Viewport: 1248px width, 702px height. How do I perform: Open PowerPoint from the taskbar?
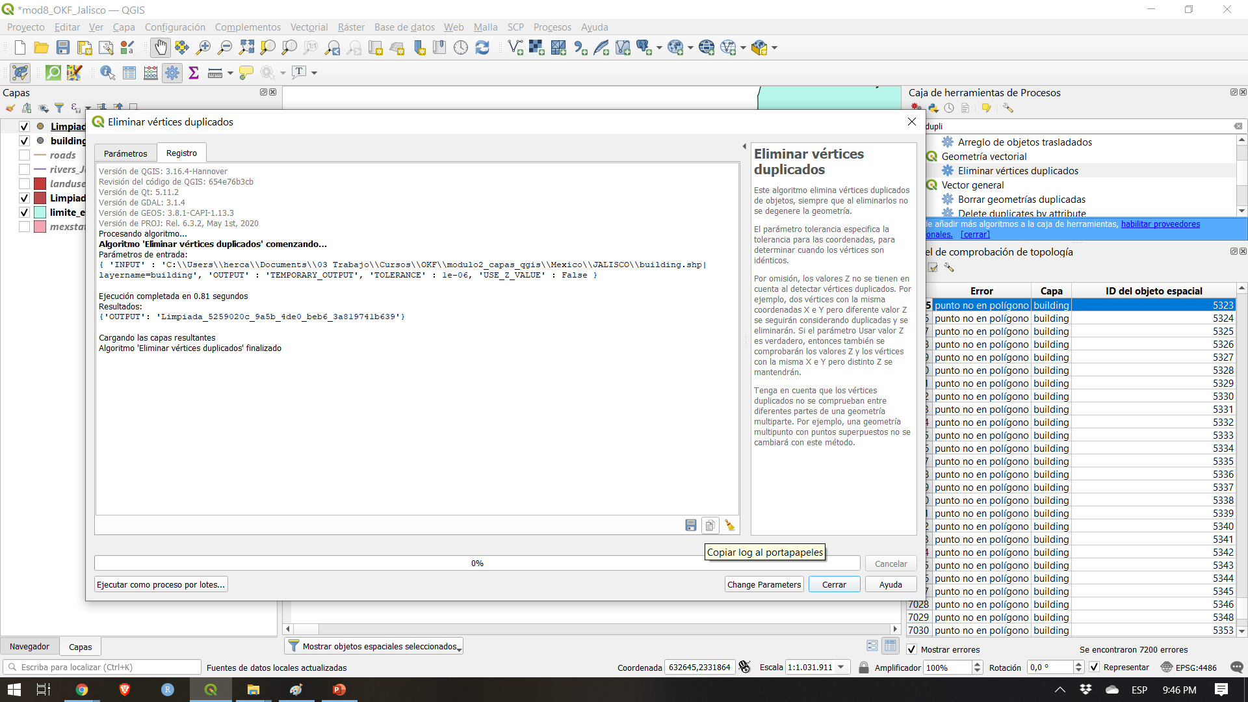[x=339, y=690]
